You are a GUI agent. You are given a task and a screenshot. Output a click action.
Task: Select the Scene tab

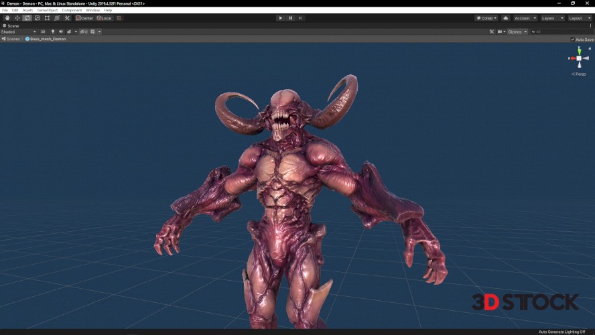point(11,26)
